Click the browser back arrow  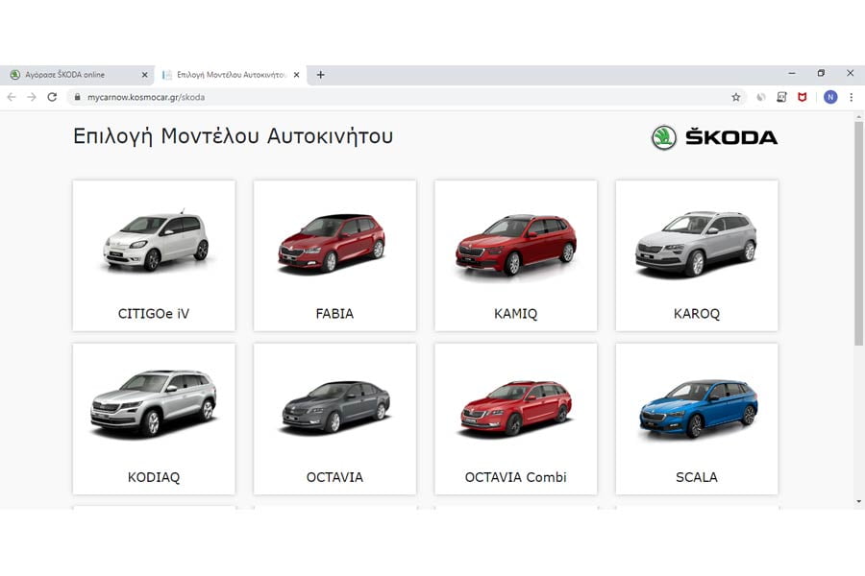point(11,97)
